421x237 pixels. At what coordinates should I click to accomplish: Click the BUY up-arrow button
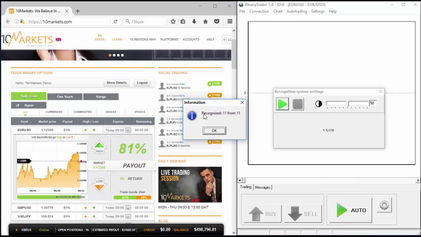[263, 214]
